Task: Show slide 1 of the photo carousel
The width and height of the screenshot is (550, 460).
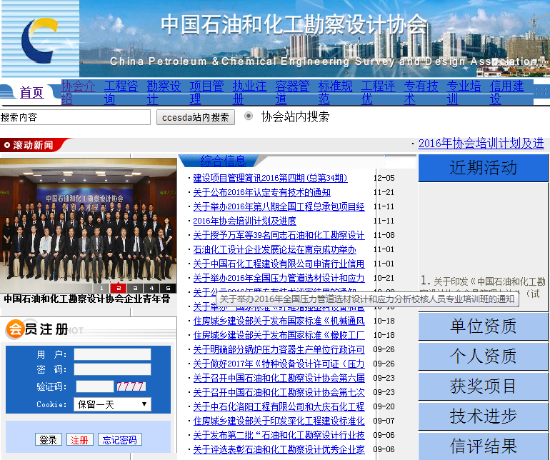Action: (x=101, y=288)
